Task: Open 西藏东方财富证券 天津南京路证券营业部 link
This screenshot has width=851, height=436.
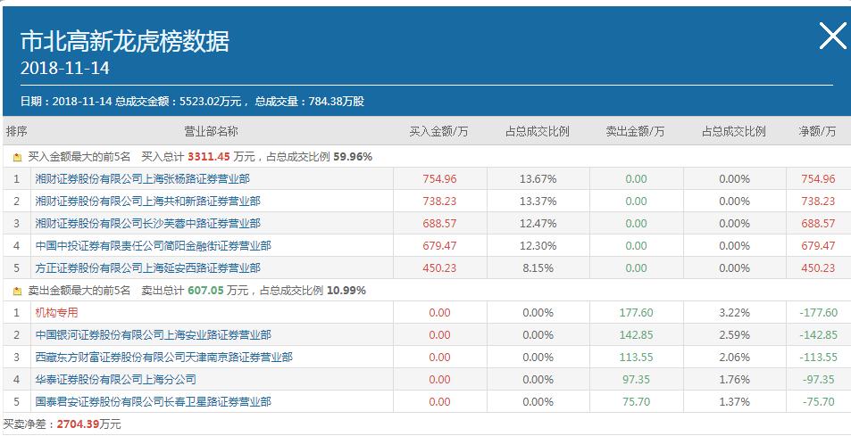Action: coord(164,357)
